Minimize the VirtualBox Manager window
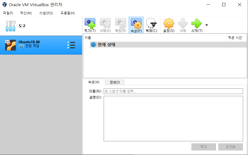 208,5
